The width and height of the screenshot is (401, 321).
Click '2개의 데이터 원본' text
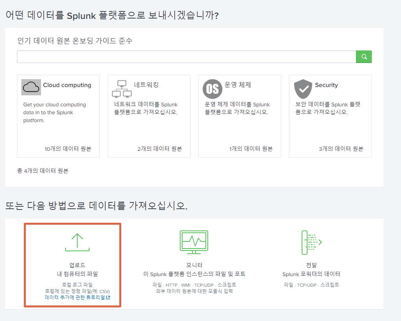point(160,149)
